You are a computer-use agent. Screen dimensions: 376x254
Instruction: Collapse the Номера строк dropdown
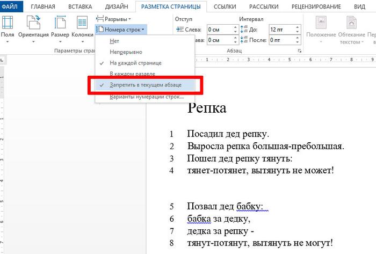tap(120, 29)
